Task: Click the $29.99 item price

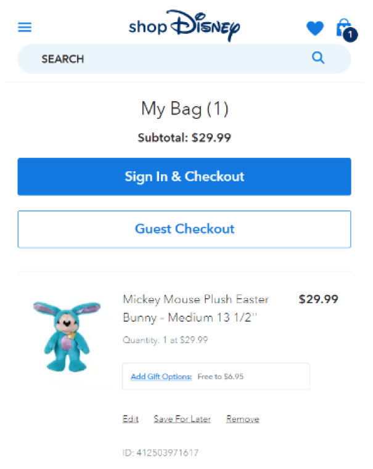Action: 318,300
